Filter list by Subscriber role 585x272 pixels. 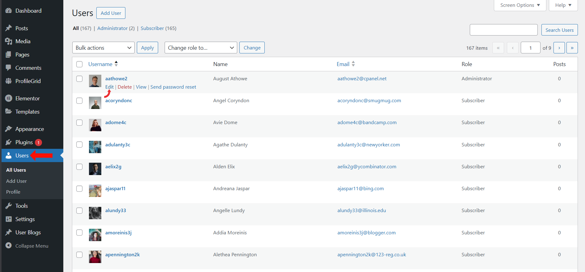pos(152,28)
